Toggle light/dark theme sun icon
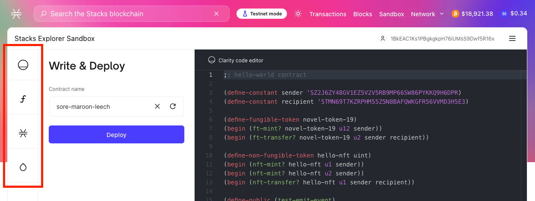Image resolution: width=535 pixels, height=201 pixels. (298, 14)
